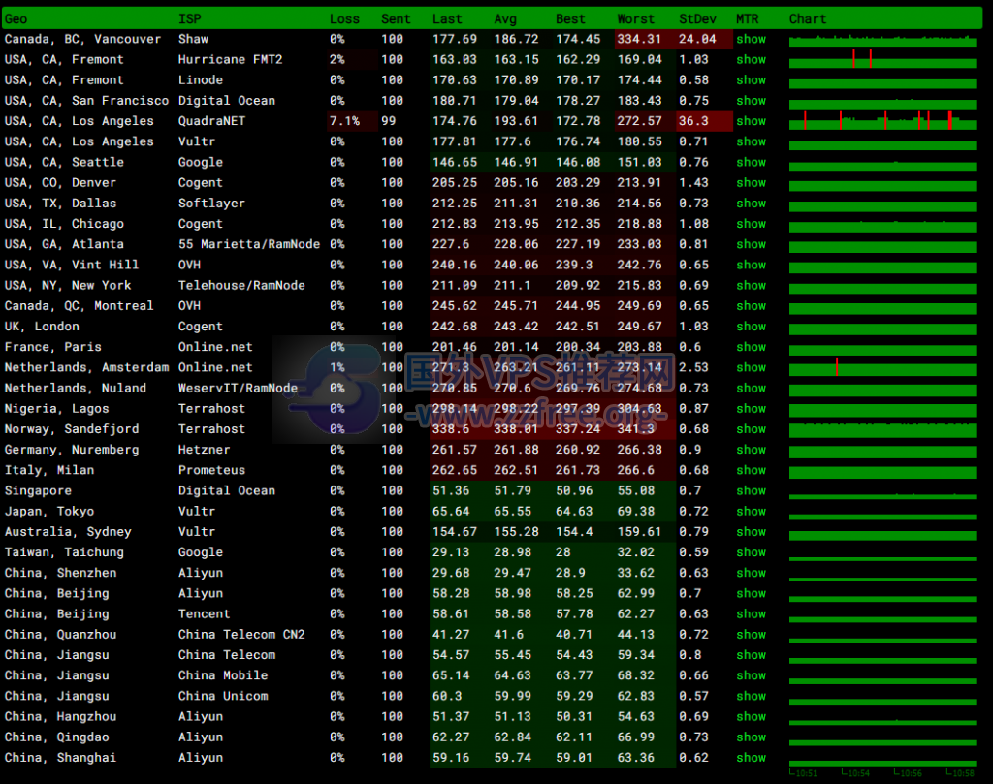This screenshot has width=993, height=784.
Task: Click 'Tencent' ISP cell in Beijing row
Action: 204,614
